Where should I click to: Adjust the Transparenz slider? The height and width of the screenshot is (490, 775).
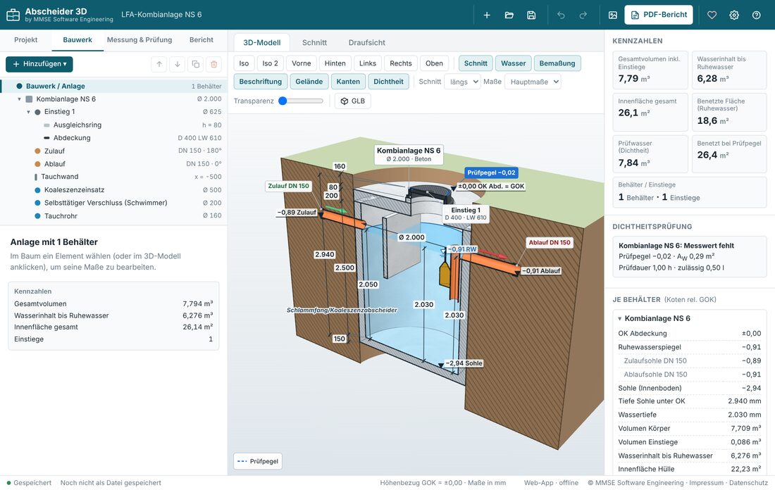point(301,101)
